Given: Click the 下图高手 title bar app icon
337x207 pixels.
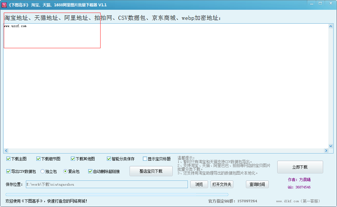Looking at the screenshot, I should pyautogui.click(x=4, y=4).
